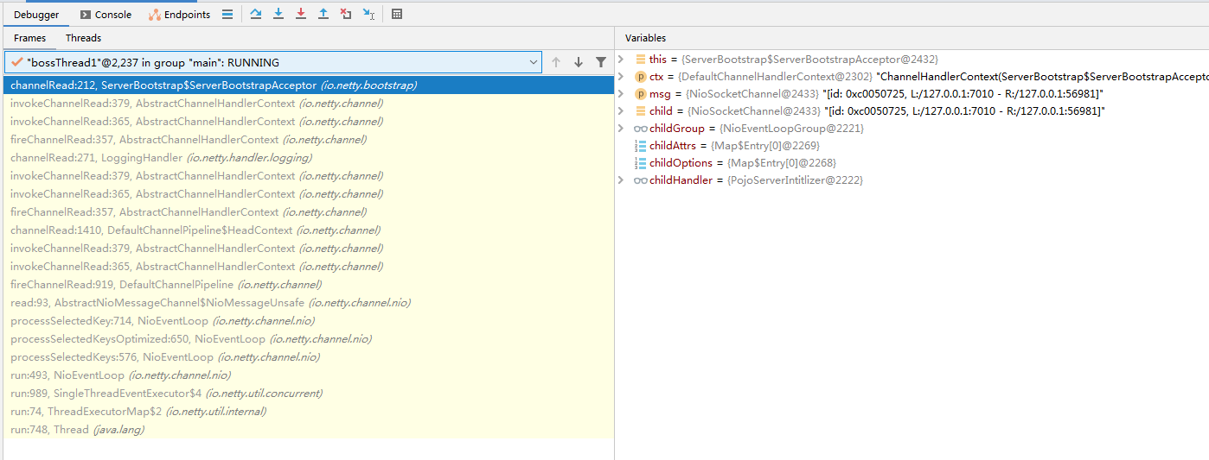Viewport: 1209px width, 460px height.
Task: Select frame run:989 SingleThreadEventExecutor$4
Action: [x=308, y=394]
